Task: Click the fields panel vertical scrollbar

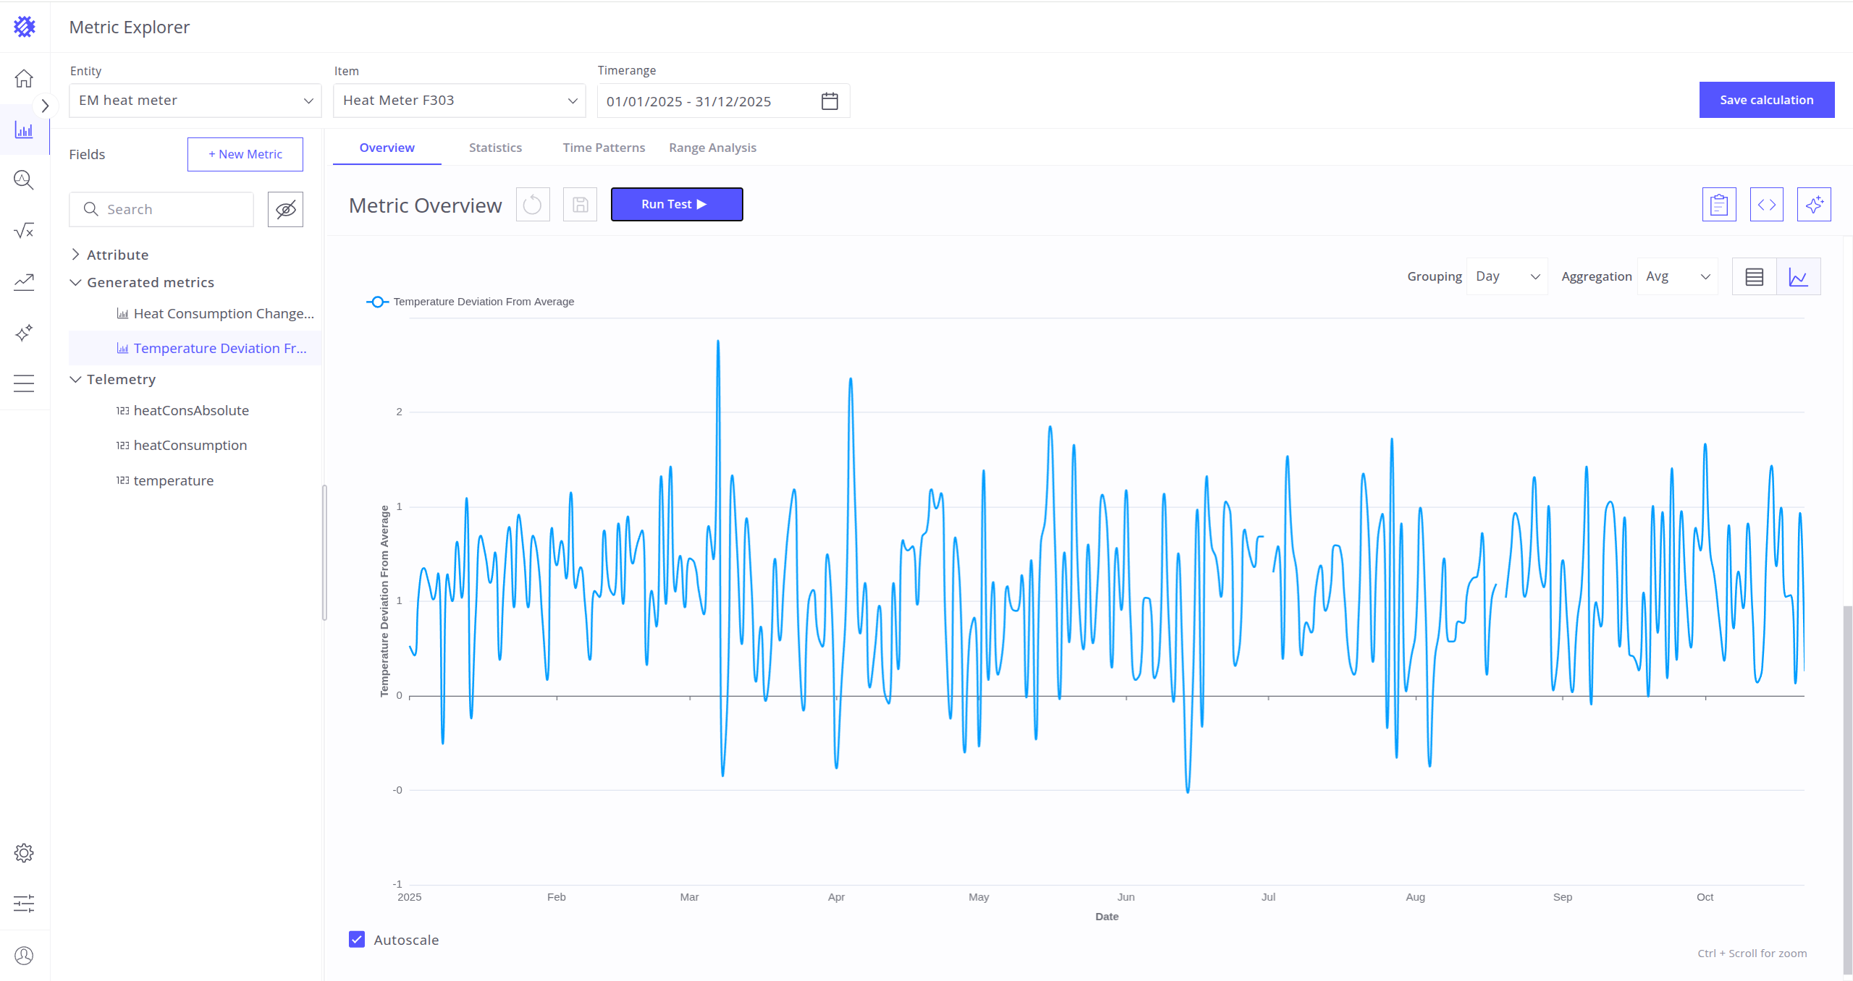Action: [324, 553]
